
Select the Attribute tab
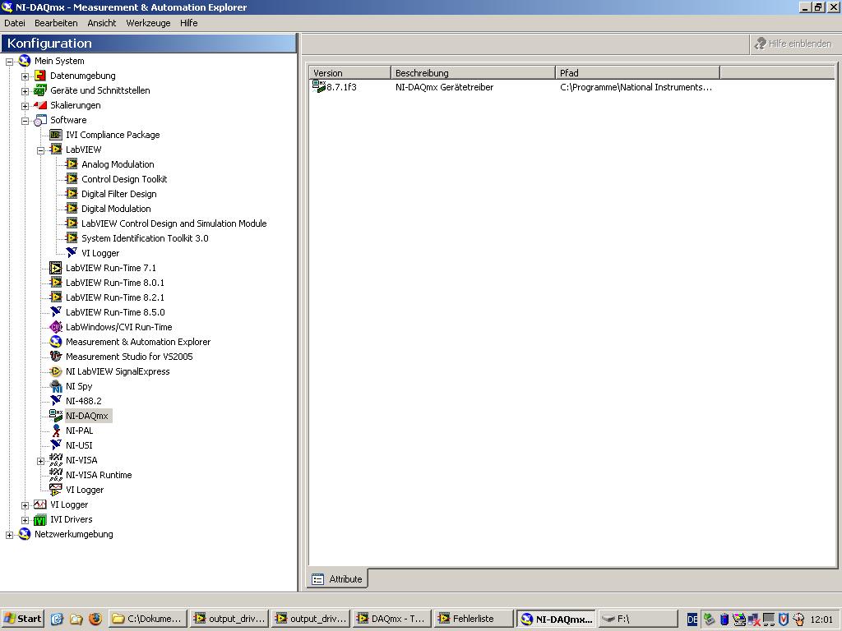coord(338,579)
